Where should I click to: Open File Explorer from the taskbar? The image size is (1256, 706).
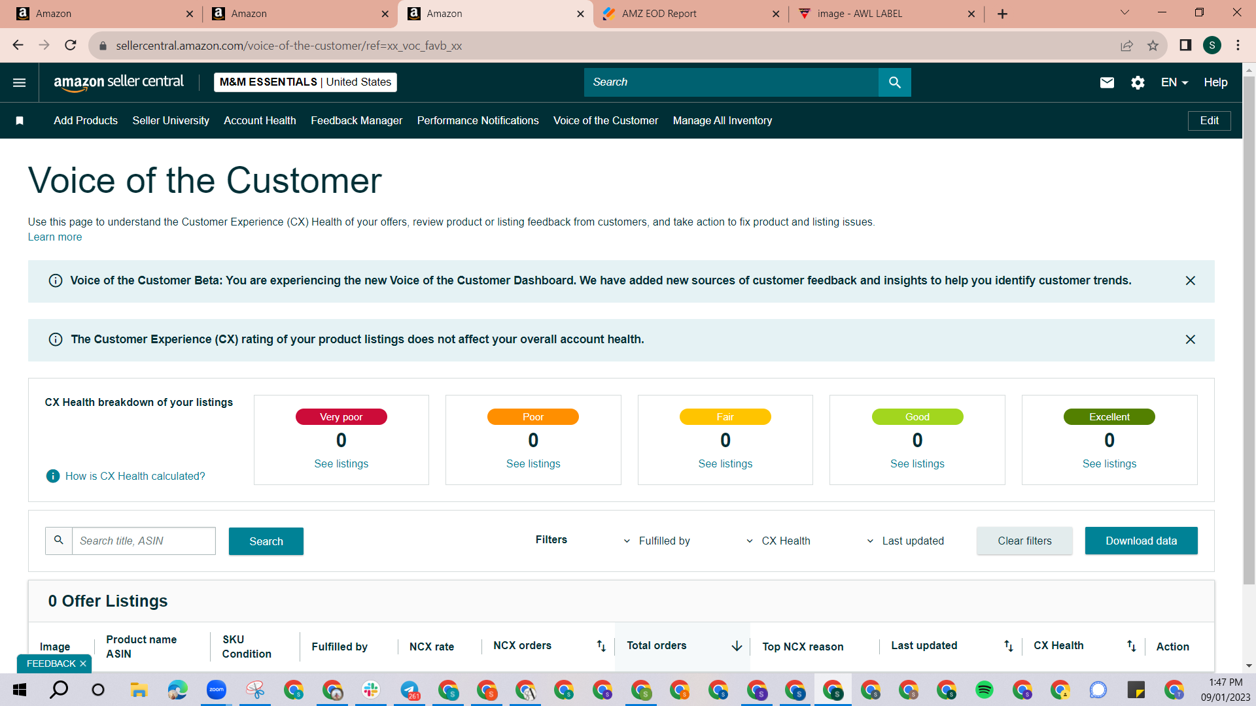138,690
